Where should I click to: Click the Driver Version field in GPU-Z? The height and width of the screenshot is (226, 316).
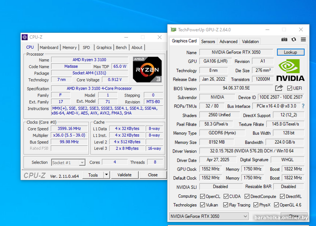pos(252,151)
